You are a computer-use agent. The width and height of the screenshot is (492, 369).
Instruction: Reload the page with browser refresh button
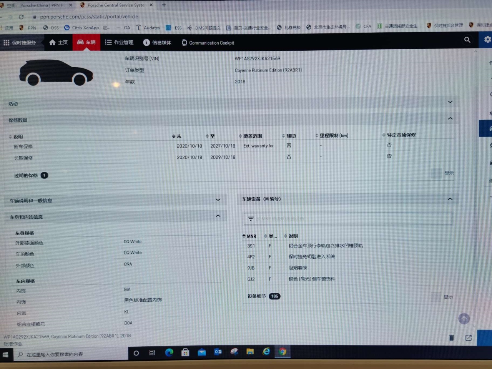pos(21,17)
